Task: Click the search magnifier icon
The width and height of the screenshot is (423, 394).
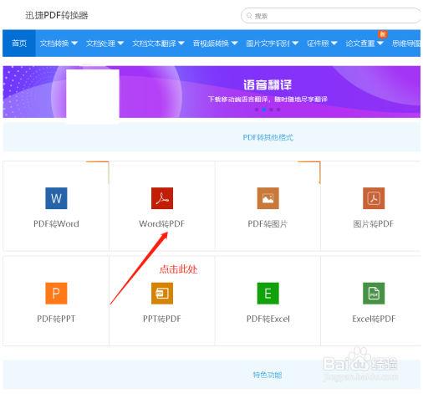Action: 249,16
